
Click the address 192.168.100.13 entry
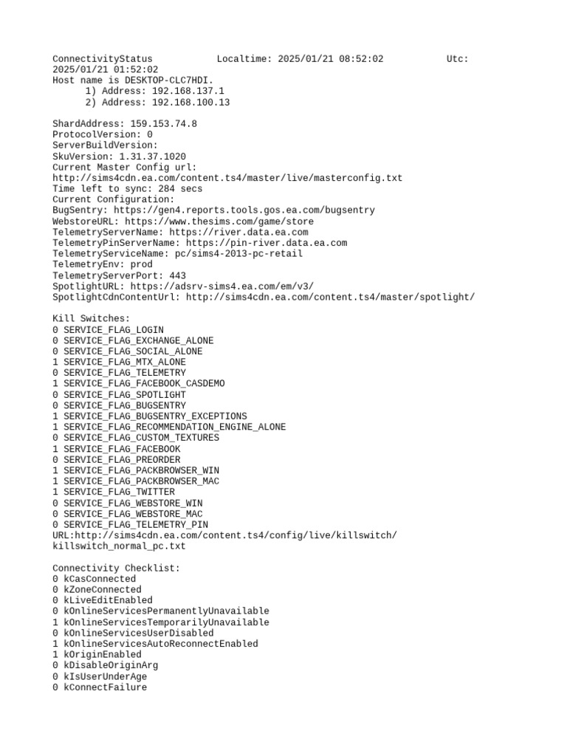point(158,102)
